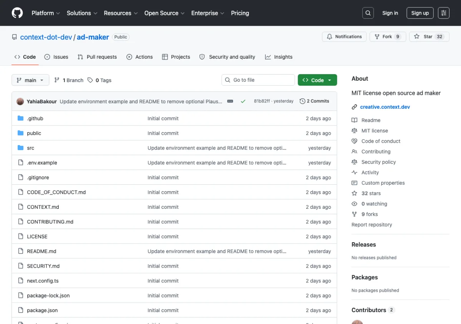Open commit hash 81b82ff
461x324 pixels.
coord(262,101)
